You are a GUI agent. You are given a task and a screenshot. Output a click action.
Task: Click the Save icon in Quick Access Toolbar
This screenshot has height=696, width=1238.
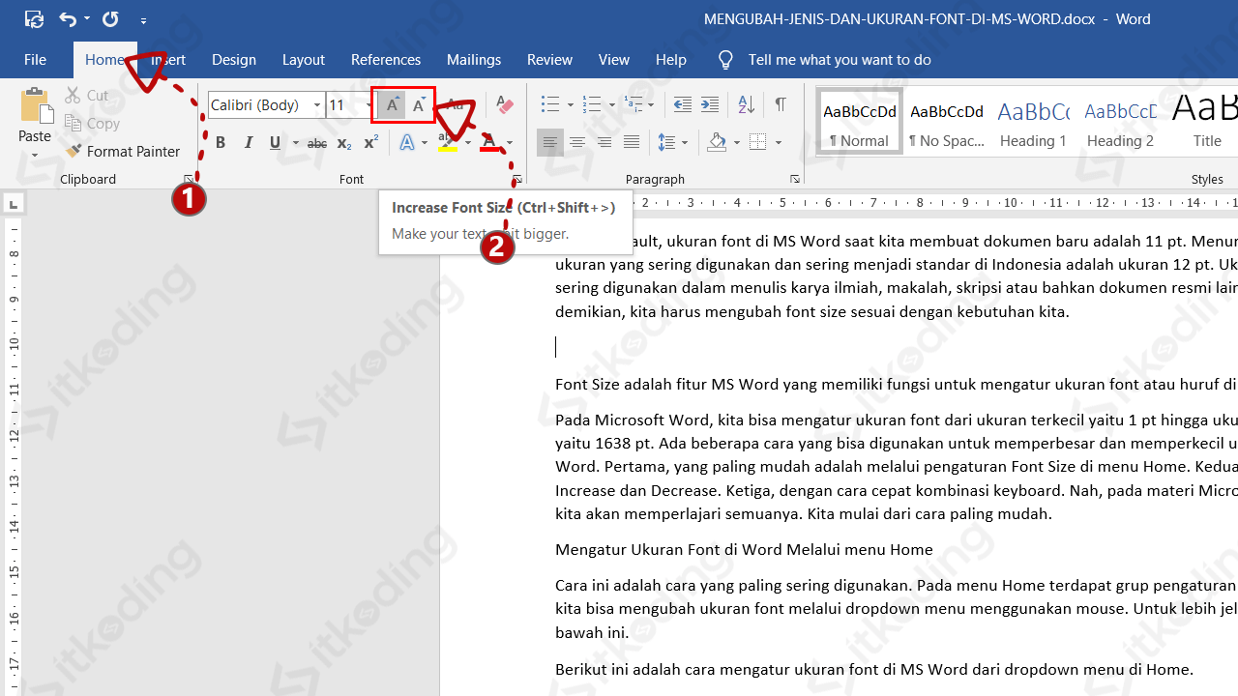point(34,19)
